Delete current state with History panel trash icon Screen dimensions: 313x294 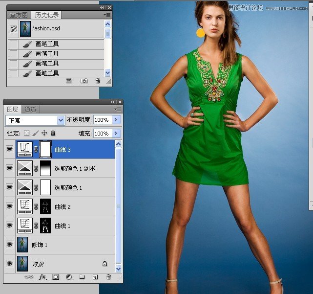98,81
